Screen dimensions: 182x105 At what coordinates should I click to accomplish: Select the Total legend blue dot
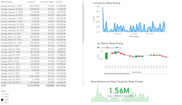coord(117,48)
